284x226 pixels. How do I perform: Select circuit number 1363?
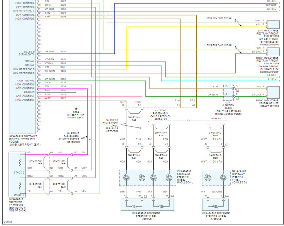coord(63,9)
